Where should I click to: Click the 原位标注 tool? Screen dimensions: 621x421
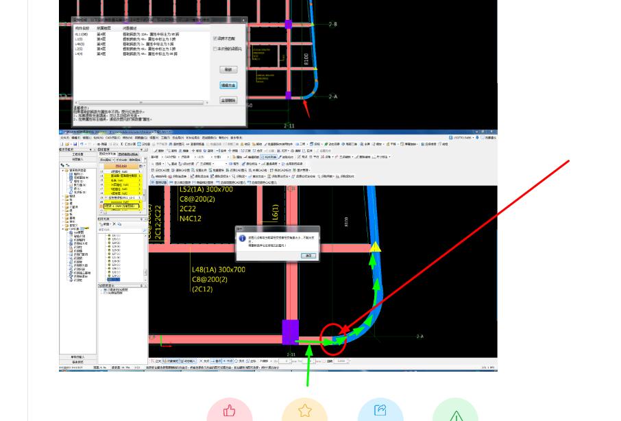coord(250,164)
